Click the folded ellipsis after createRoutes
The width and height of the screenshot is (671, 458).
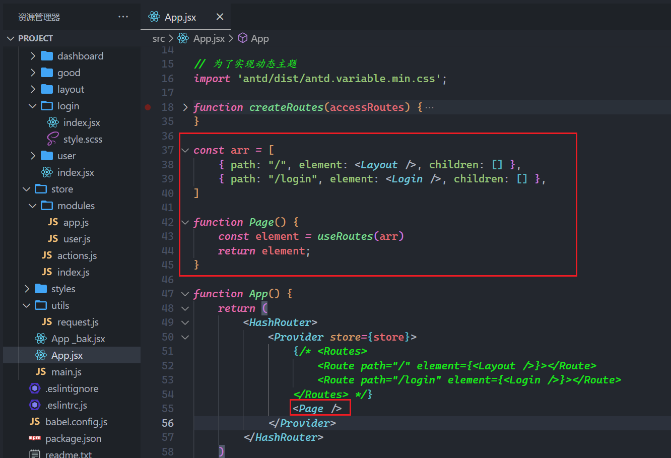click(x=429, y=107)
